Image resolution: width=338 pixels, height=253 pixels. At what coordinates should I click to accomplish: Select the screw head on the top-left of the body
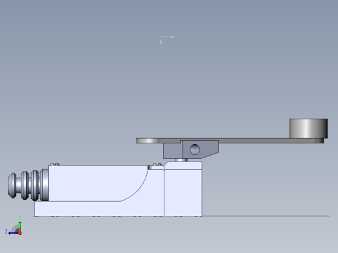pyautogui.click(x=55, y=164)
